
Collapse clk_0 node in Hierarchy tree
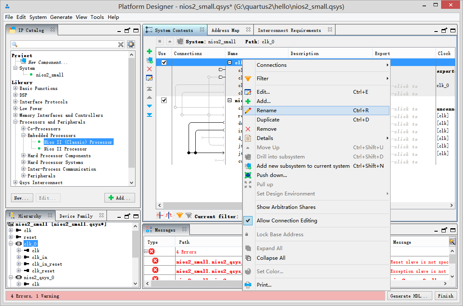tap(11, 244)
